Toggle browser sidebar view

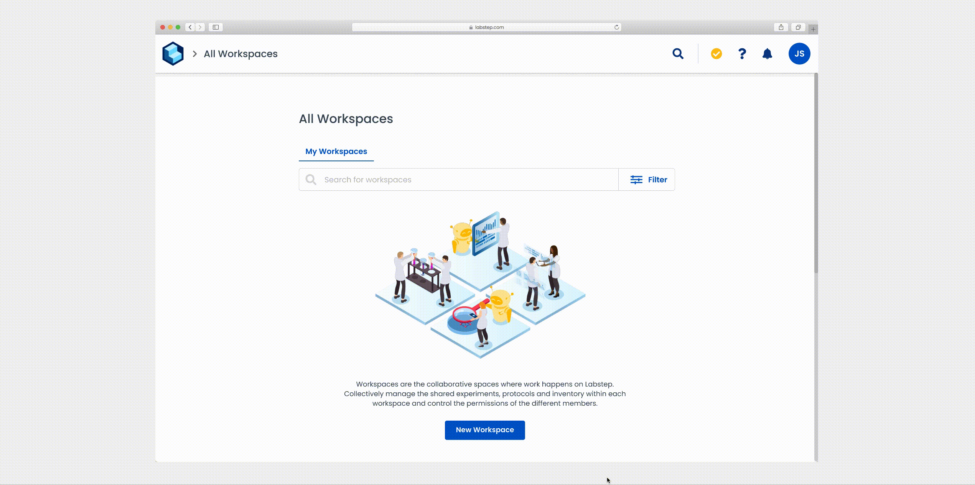(216, 27)
